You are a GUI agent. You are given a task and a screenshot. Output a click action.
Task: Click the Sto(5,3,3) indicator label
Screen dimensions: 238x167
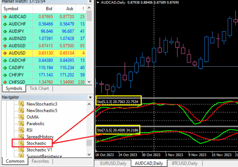[x=118, y=102]
